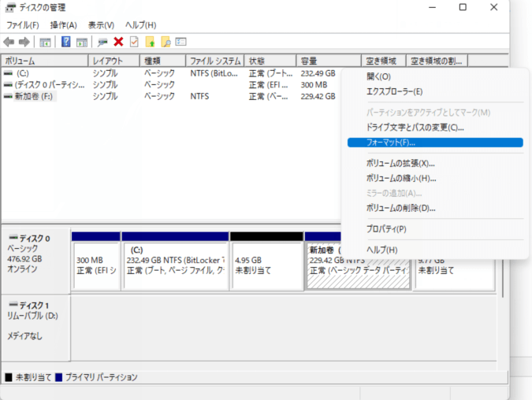532x400 pixels.
Task: Select フォーマット(F)... in context menu
Action: pos(435,143)
